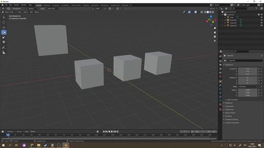Open the Modifiers wrench tab icon
The image size is (264, 148).
pyautogui.click(x=220, y=86)
